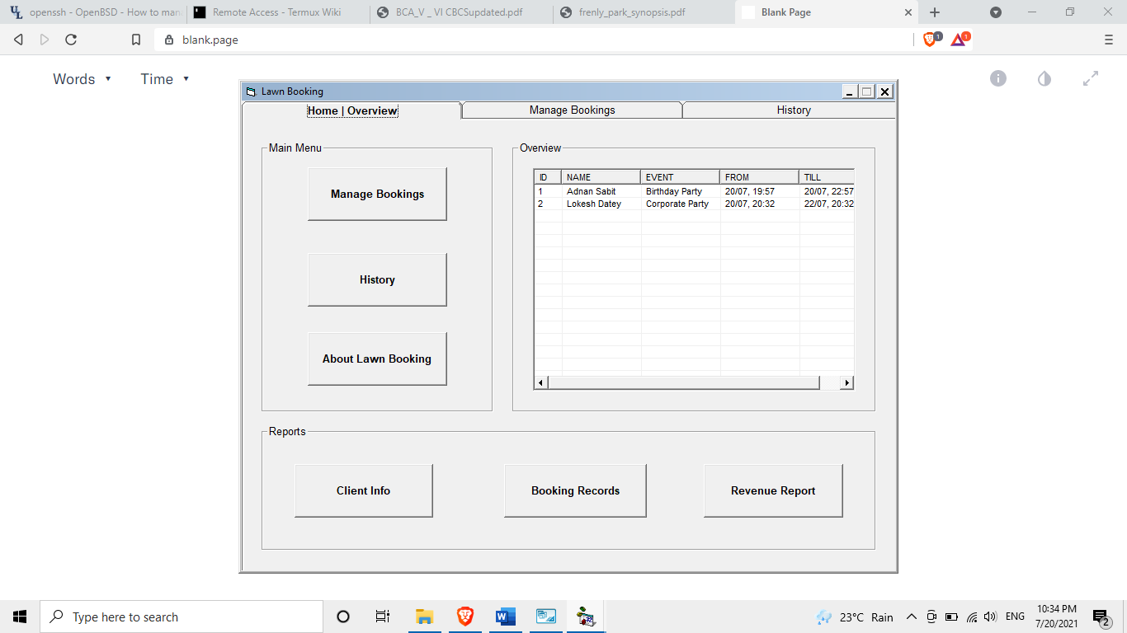Open Microsoft Word from the taskbar
The image size is (1127, 633).
(x=505, y=616)
